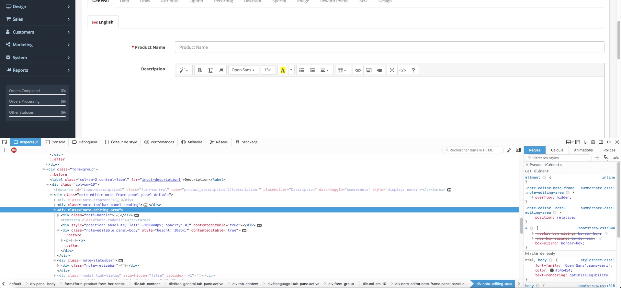Viewport: 621px width, 288px height.
Task: Switch to the Réseau tab
Action: [219, 142]
